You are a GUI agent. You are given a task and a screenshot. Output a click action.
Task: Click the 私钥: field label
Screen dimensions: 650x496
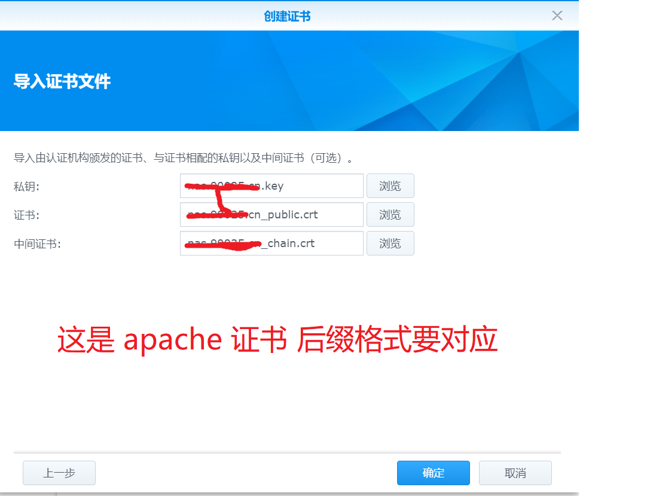click(26, 187)
